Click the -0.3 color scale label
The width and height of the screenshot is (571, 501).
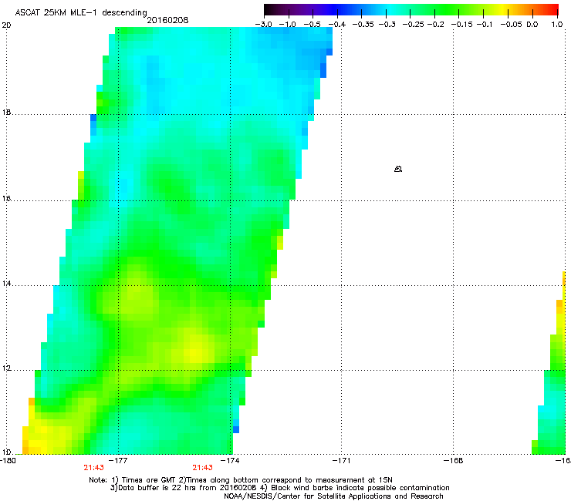(387, 25)
